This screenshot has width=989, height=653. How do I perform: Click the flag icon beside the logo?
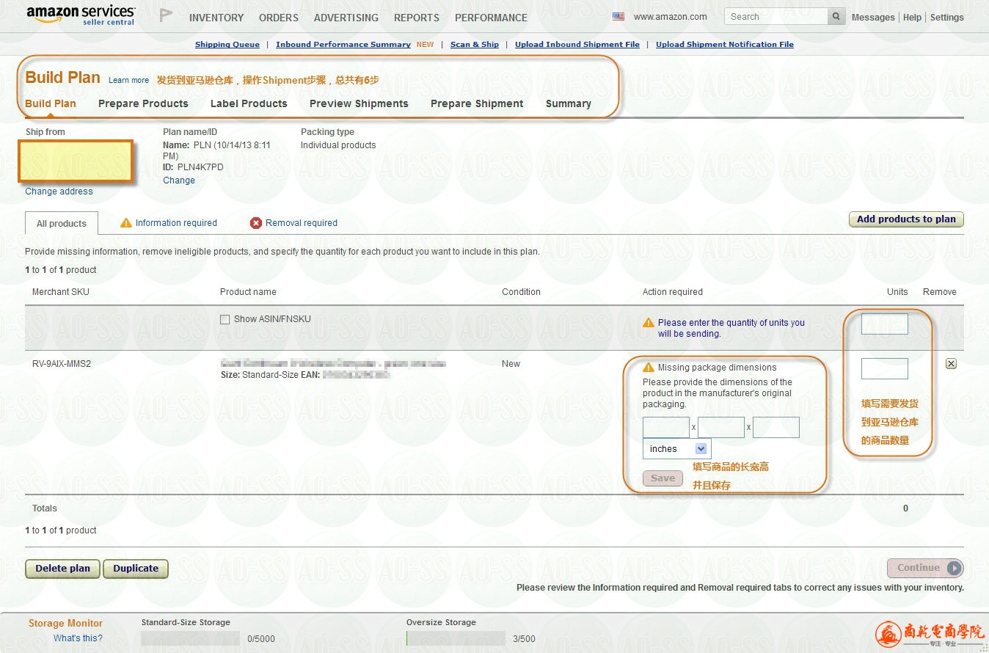coord(166,15)
